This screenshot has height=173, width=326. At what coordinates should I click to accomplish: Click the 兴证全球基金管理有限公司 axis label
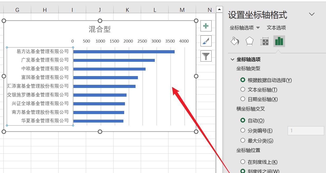click(x=40, y=103)
